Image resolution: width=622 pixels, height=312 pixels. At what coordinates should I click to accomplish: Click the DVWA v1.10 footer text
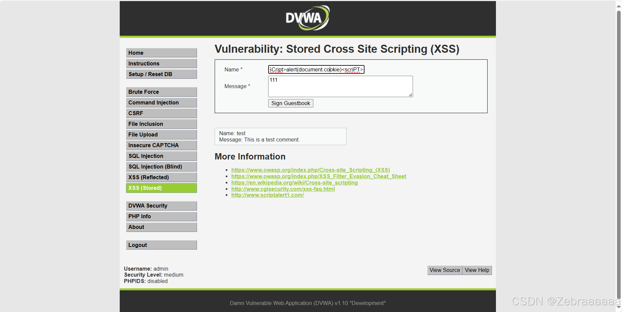(x=308, y=303)
